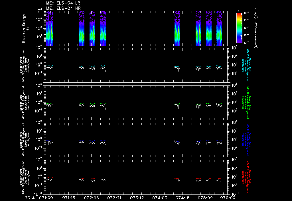Click the blue anode background count rate label
The height and width of the screenshot is (201, 292).
click(246, 140)
